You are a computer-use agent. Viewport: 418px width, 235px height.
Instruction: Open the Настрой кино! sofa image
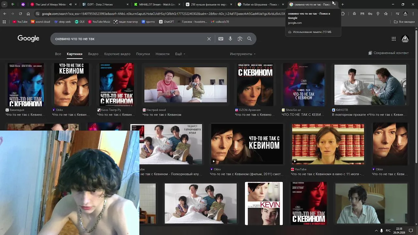click(185, 85)
